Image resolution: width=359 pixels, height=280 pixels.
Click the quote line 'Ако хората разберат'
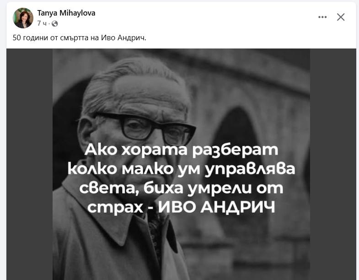click(x=181, y=150)
